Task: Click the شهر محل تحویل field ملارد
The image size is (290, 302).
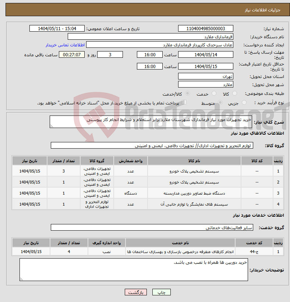Action: pos(206,85)
